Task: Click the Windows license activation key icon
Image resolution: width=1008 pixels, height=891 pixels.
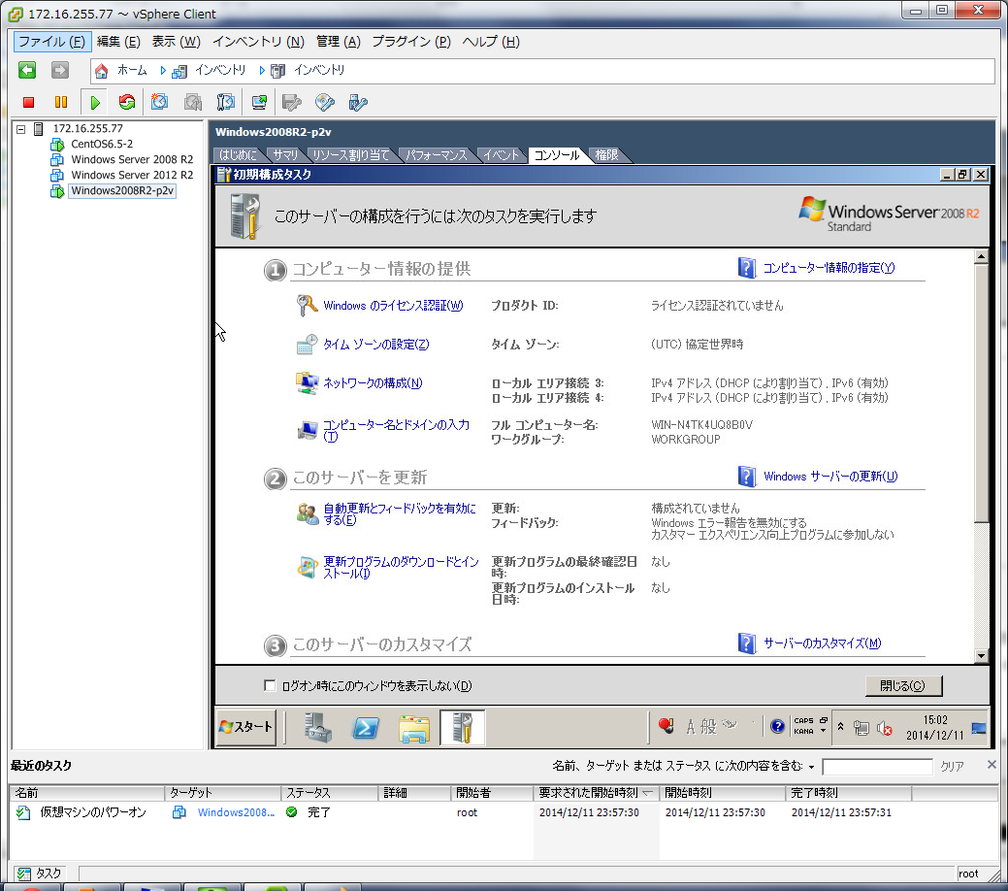Action: click(x=307, y=305)
